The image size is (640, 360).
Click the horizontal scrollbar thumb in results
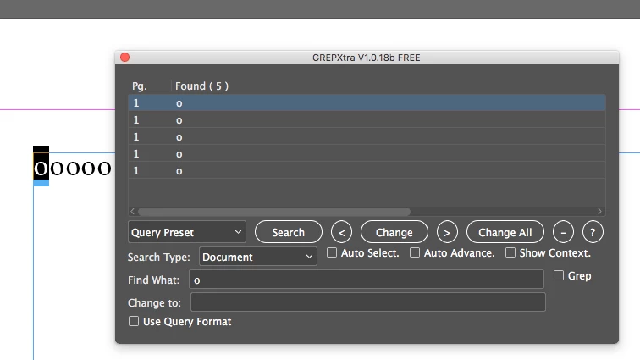(274, 211)
